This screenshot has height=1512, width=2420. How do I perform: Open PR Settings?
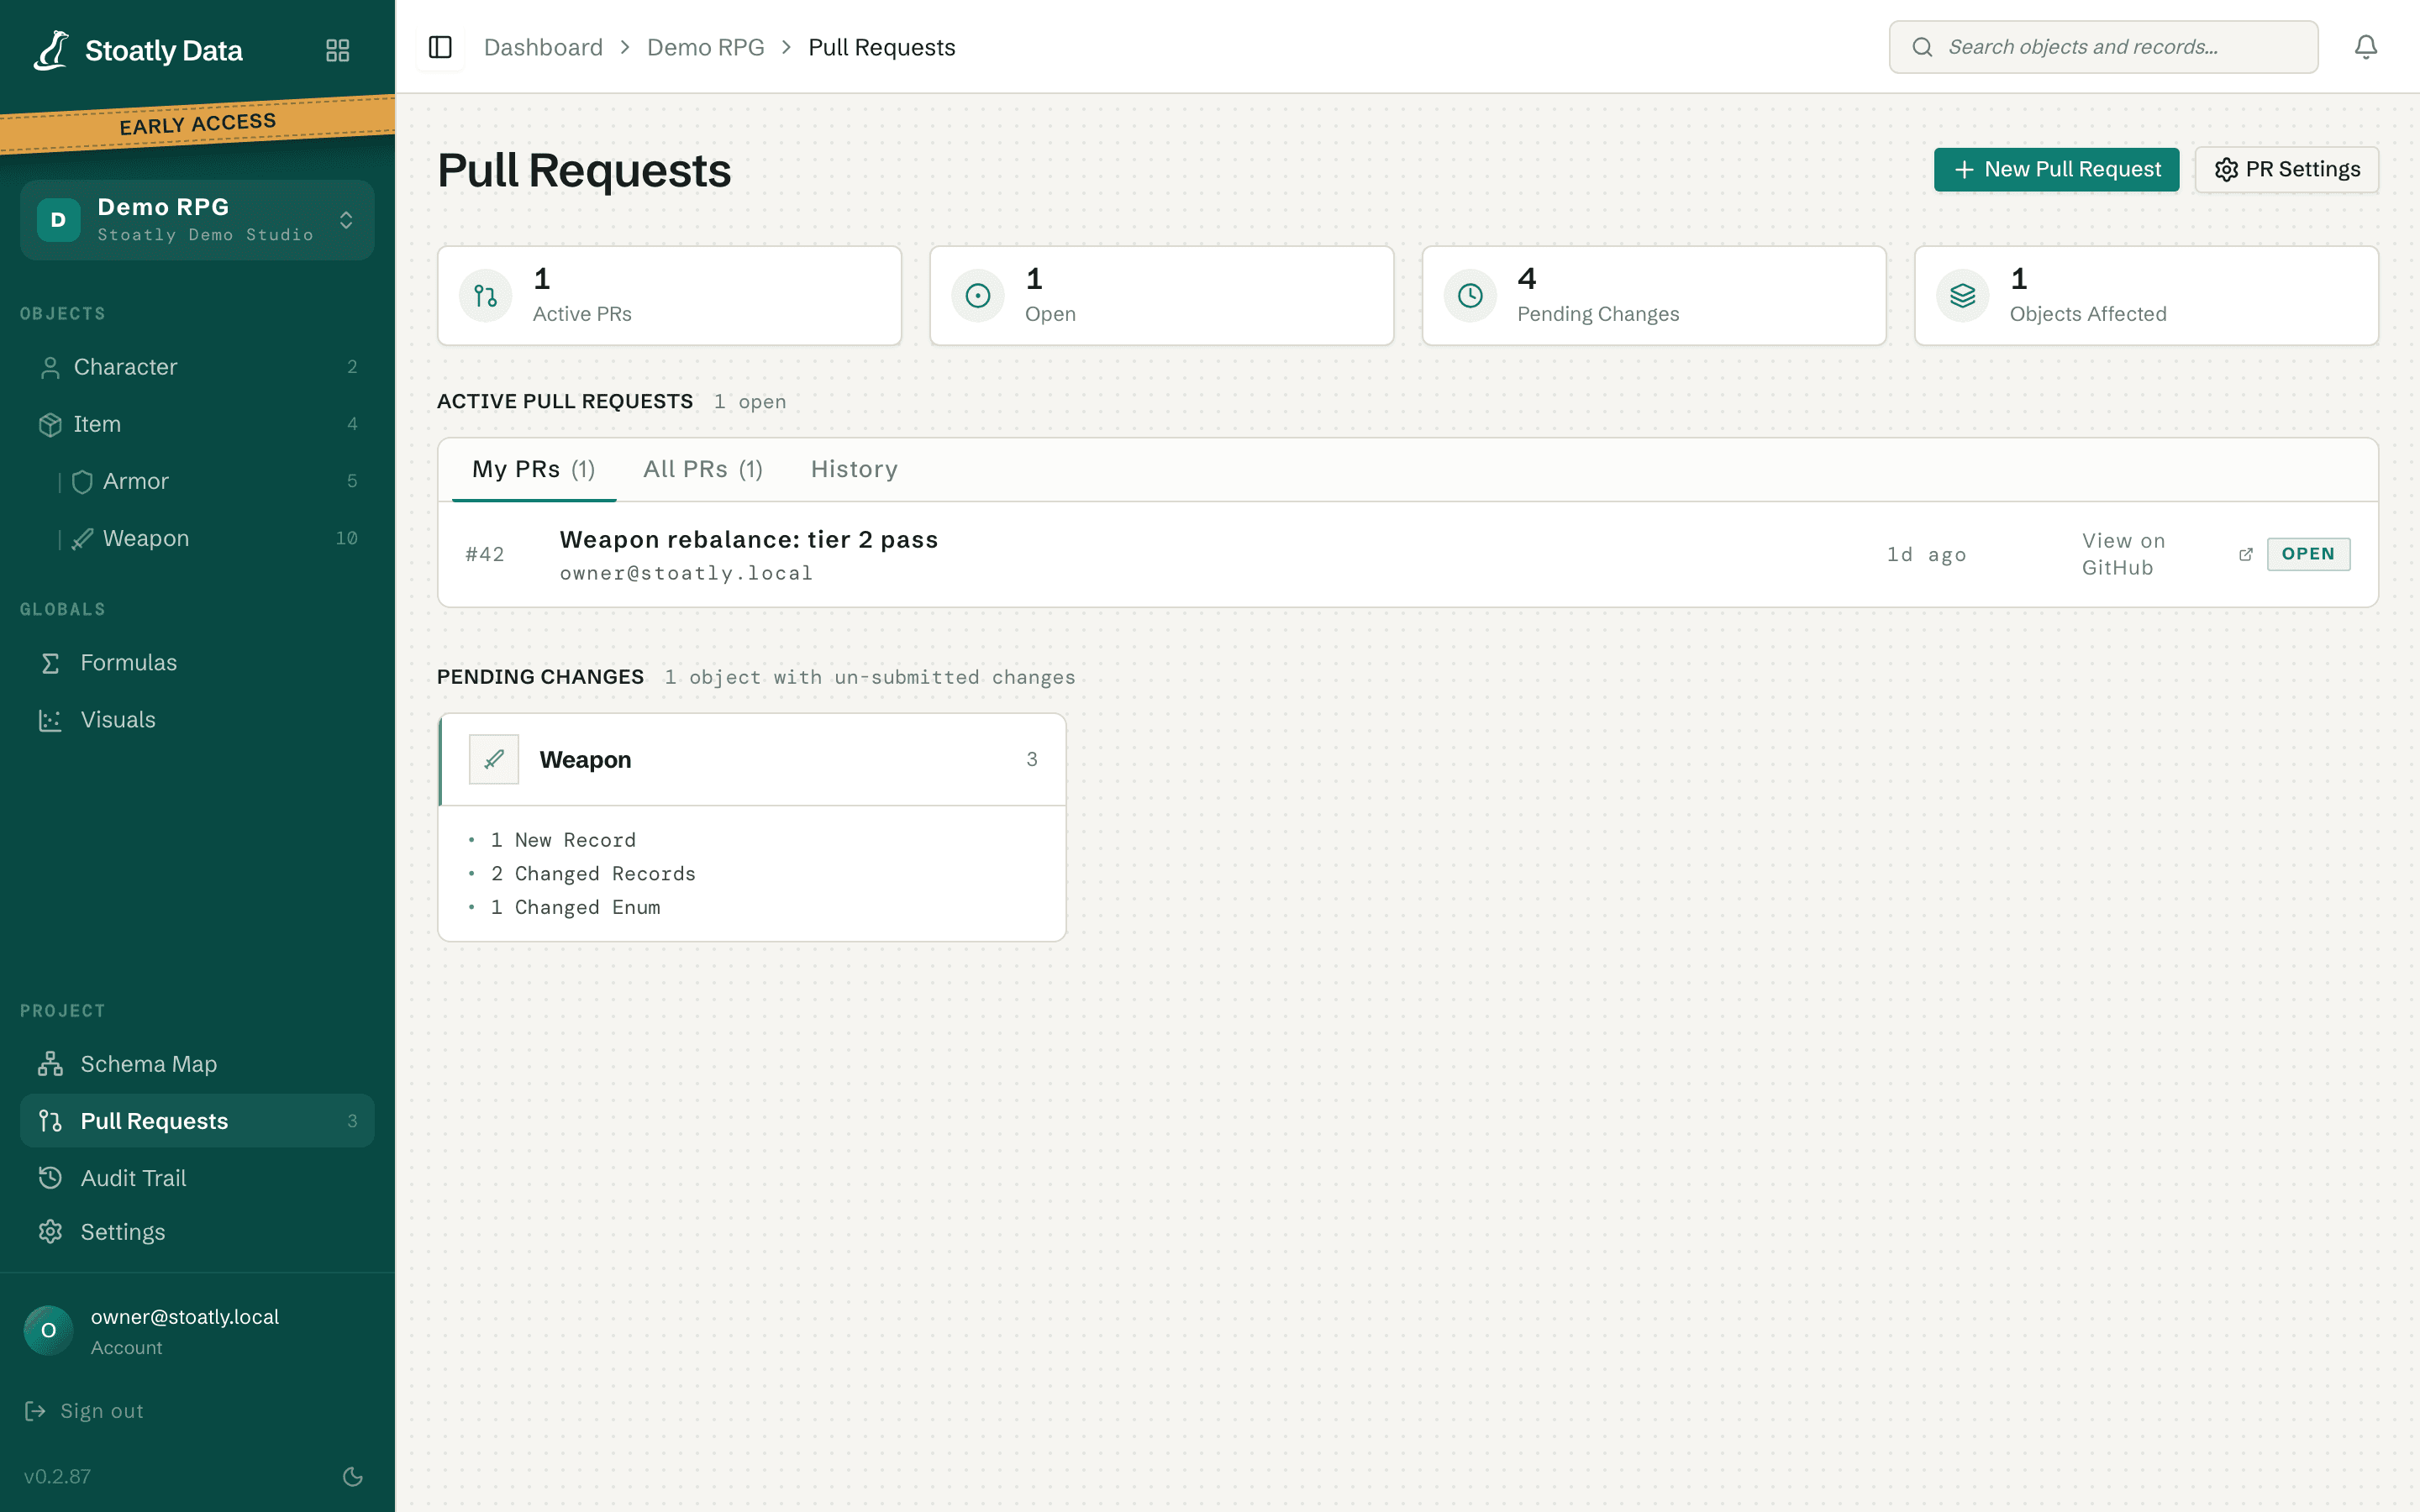click(x=2287, y=169)
